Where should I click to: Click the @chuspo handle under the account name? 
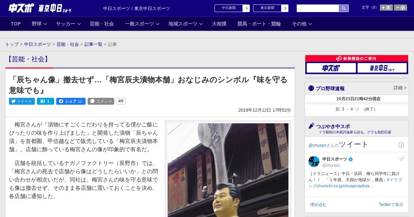pos(331,165)
